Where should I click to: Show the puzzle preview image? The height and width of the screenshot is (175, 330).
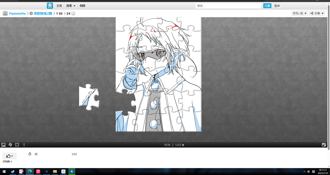[x=3, y=145]
